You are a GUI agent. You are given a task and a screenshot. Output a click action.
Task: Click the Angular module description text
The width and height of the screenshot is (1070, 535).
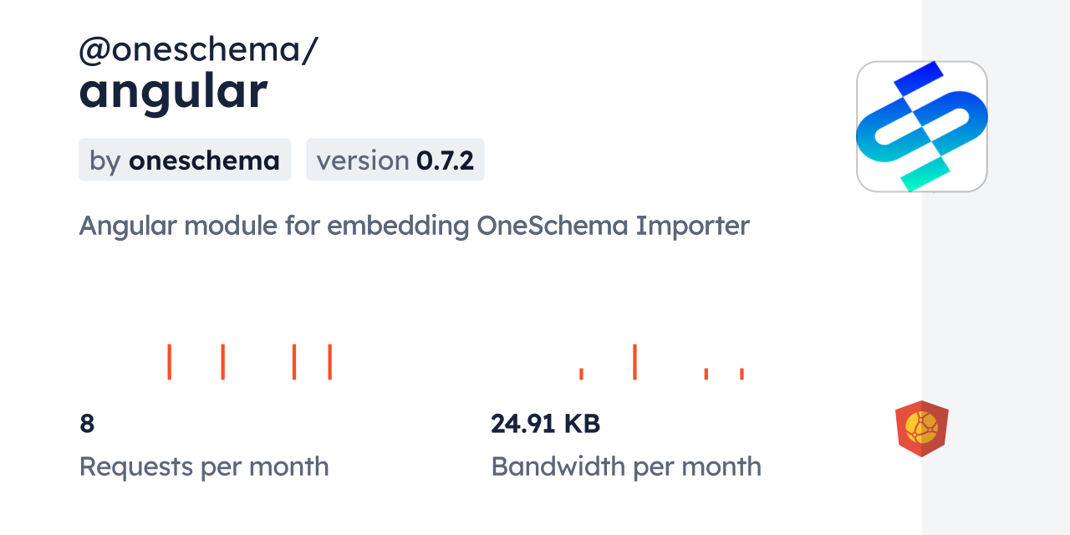click(414, 226)
